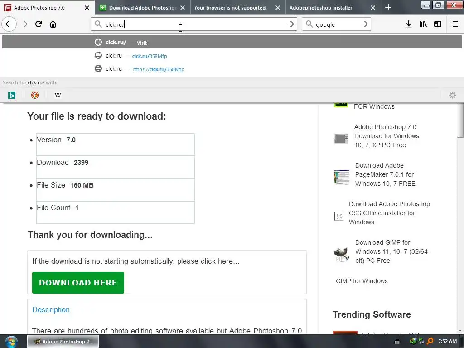464x348 pixels.
Task: Switch to Download Adobe Photoshop tab
Action: click(x=143, y=8)
